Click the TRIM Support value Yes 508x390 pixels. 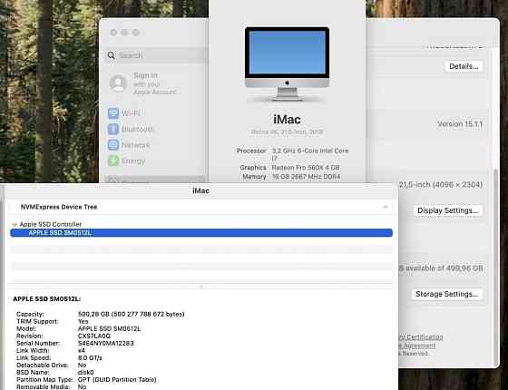tap(83, 321)
